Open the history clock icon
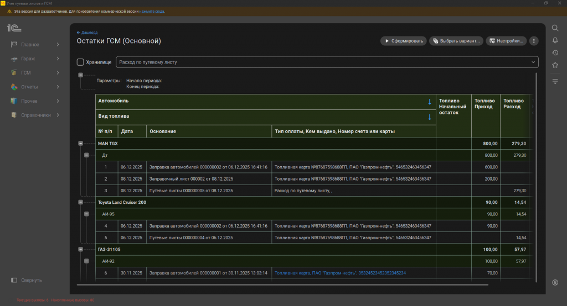Image resolution: width=567 pixels, height=306 pixels. pos(555,52)
